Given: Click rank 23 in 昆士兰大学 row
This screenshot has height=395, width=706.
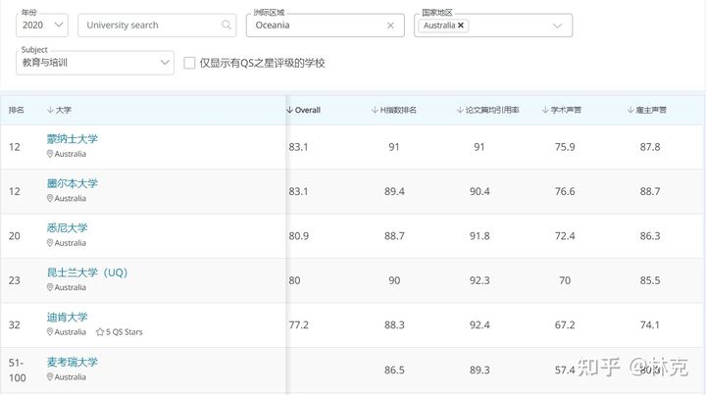Looking at the screenshot, I should tap(15, 280).
